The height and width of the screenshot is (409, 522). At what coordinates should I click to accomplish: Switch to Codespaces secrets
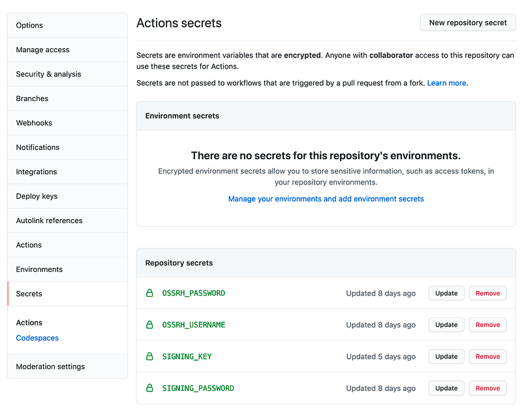pyautogui.click(x=37, y=338)
